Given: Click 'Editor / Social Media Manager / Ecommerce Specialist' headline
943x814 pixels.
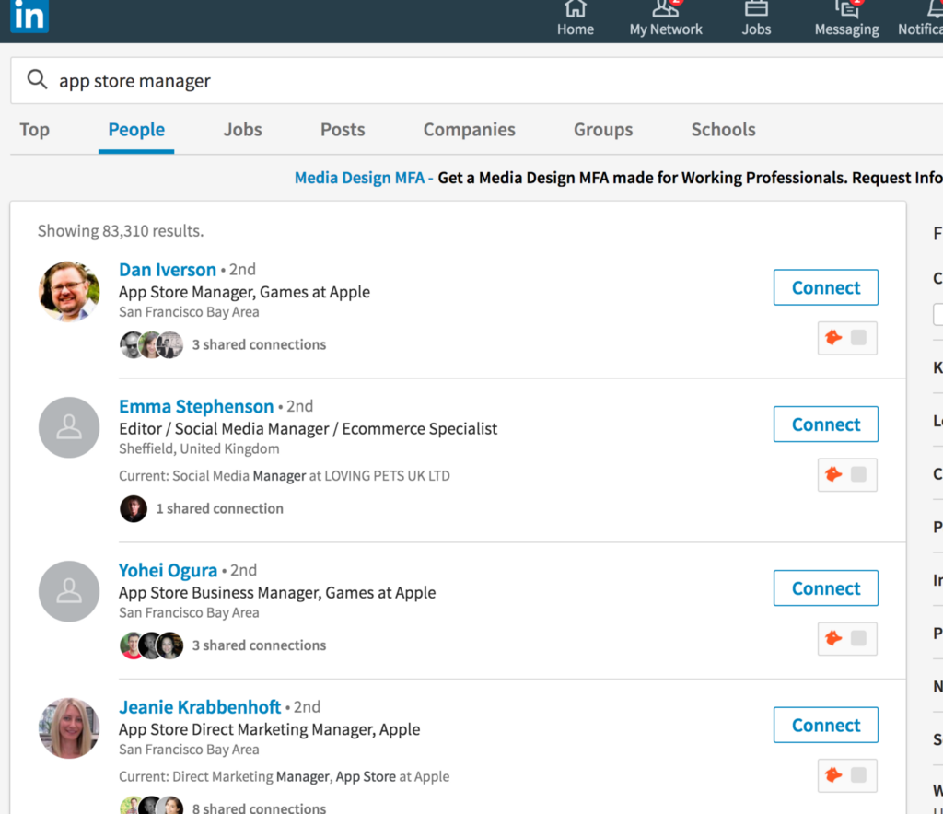Looking at the screenshot, I should pyautogui.click(x=308, y=429).
